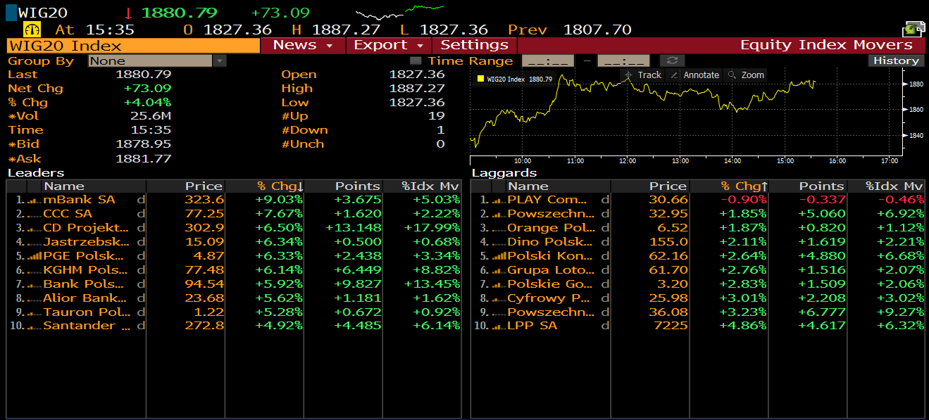Click the volume bars icon beside Santander
929x420 pixels.
pyautogui.click(x=35, y=326)
